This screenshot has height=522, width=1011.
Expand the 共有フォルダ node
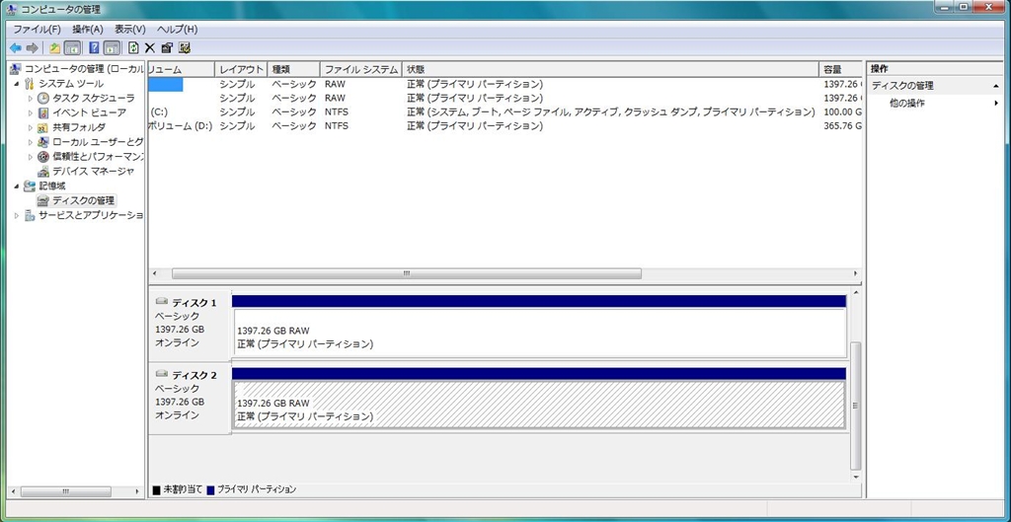pyautogui.click(x=31, y=127)
